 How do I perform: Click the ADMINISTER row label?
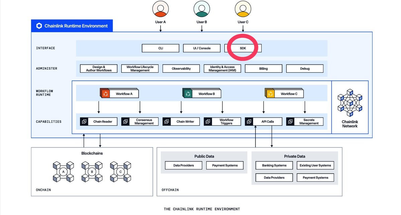point(46,68)
